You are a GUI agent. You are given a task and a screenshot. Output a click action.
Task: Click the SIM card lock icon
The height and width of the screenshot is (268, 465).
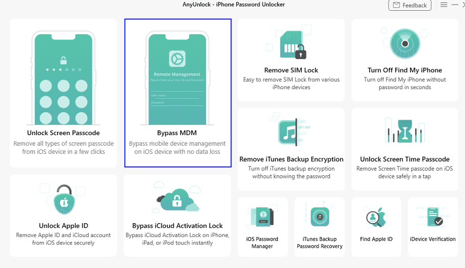[293, 44]
